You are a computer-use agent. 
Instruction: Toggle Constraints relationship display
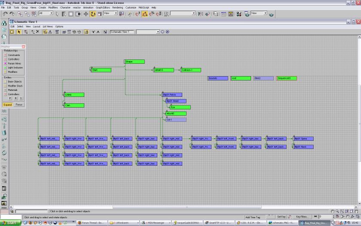click(x=6, y=55)
